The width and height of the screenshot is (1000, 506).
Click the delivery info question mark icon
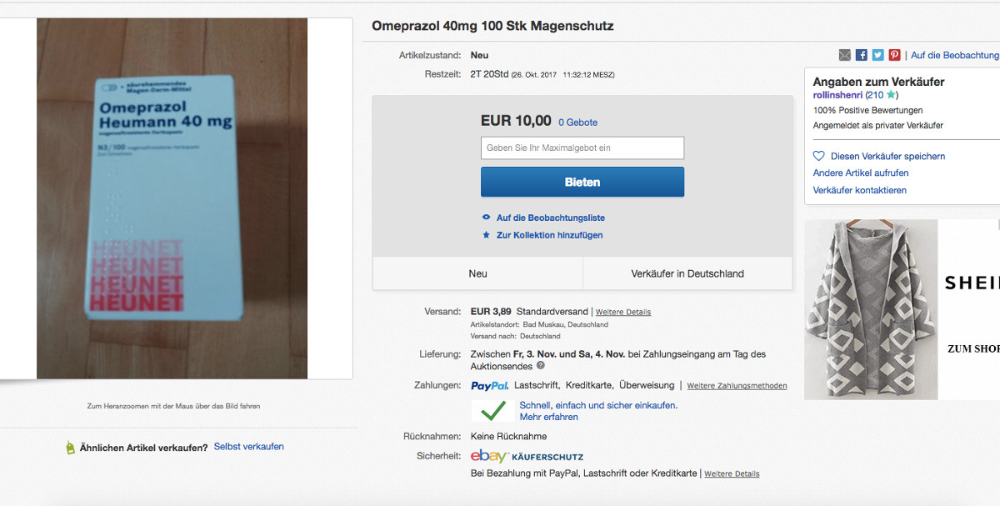click(541, 365)
